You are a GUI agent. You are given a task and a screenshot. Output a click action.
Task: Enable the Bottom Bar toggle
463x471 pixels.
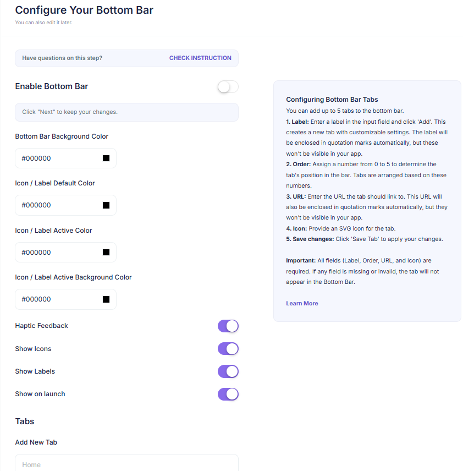tap(227, 86)
